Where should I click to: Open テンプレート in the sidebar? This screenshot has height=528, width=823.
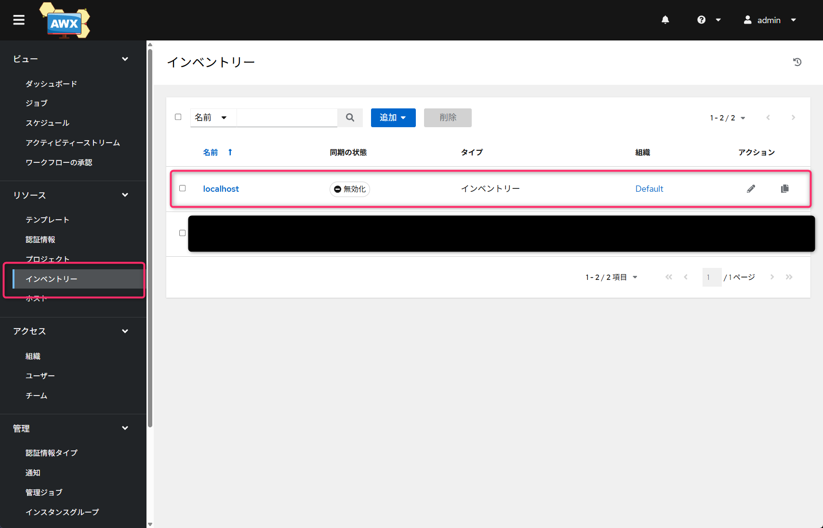click(x=47, y=220)
